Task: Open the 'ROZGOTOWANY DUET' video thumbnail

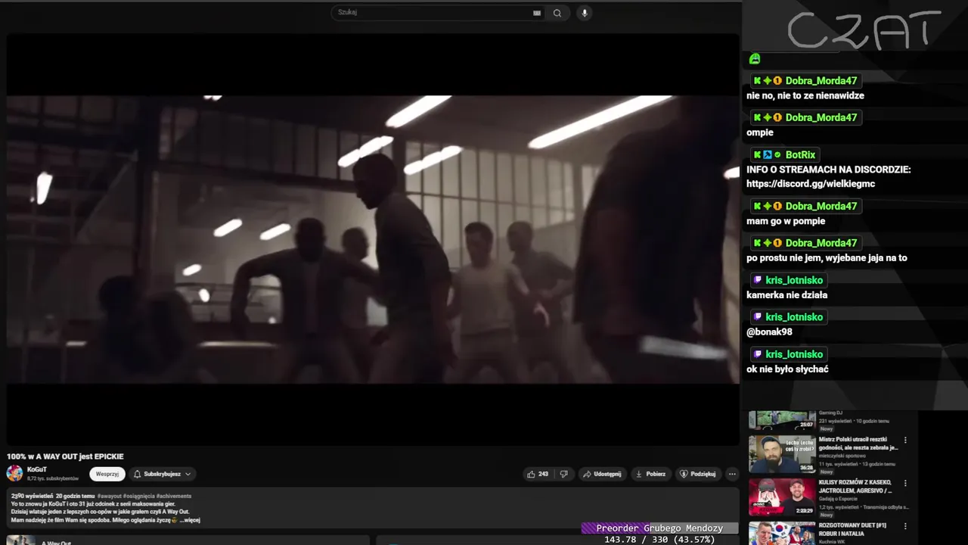Action: pyautogui.click(x=782, y=533)
